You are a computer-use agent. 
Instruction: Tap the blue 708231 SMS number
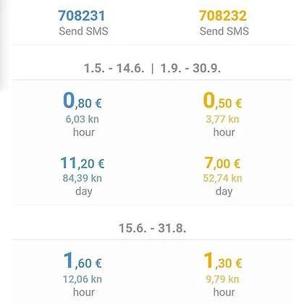pyautogui.click(x=82, y=15)
